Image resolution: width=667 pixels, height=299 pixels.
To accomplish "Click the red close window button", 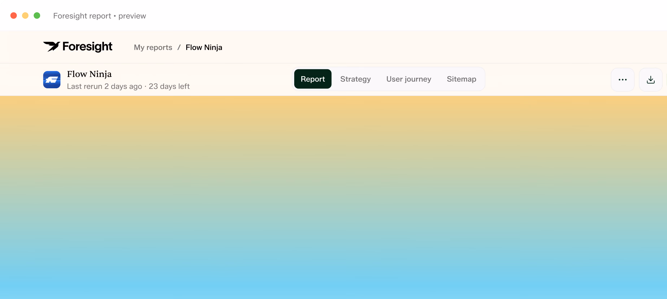I will [14, 16].
